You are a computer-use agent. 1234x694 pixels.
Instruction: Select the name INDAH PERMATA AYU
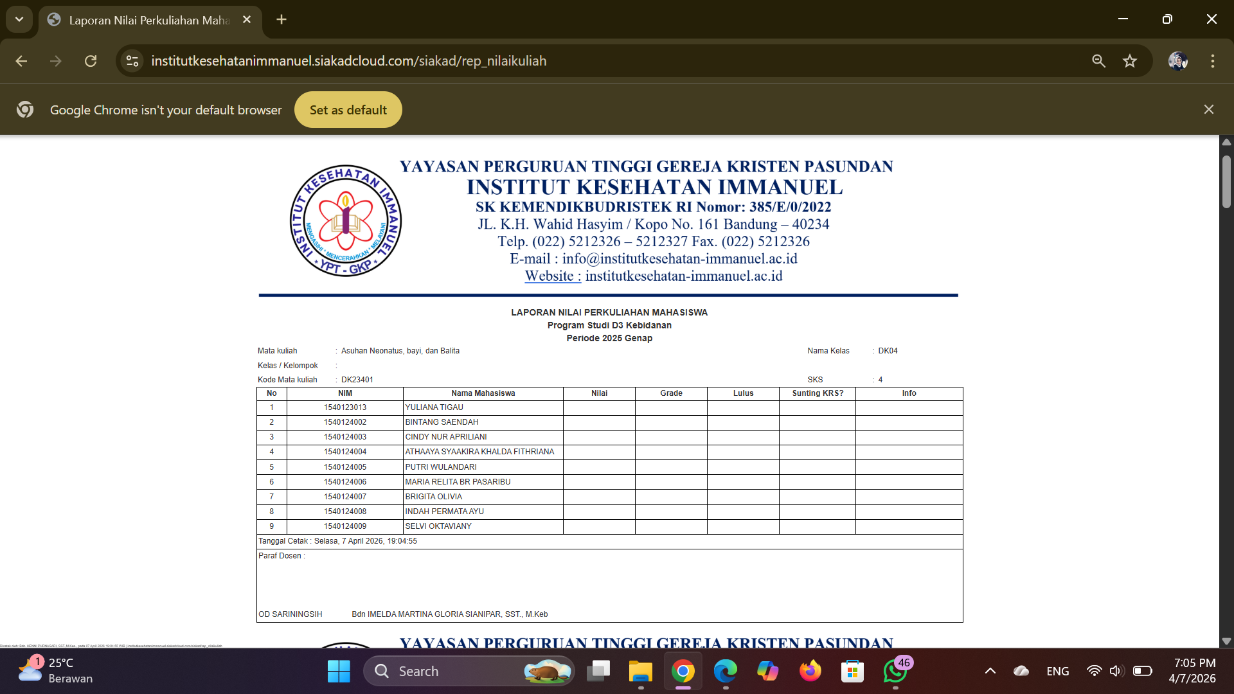tap(445, 512)
